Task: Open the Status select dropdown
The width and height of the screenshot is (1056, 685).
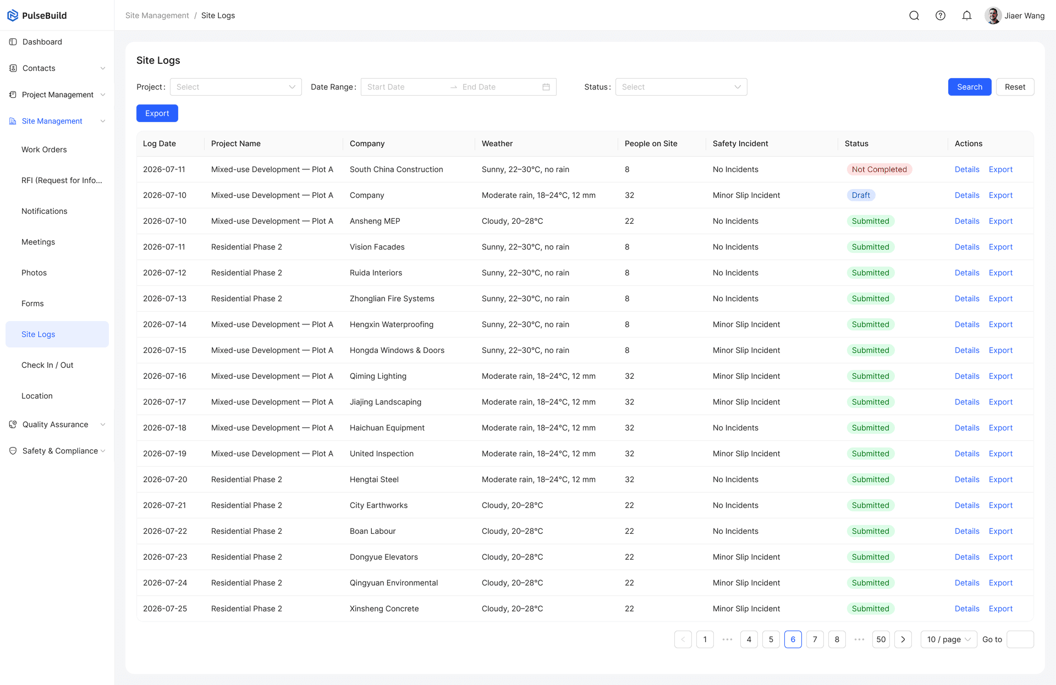Action: tap(681, 87)
